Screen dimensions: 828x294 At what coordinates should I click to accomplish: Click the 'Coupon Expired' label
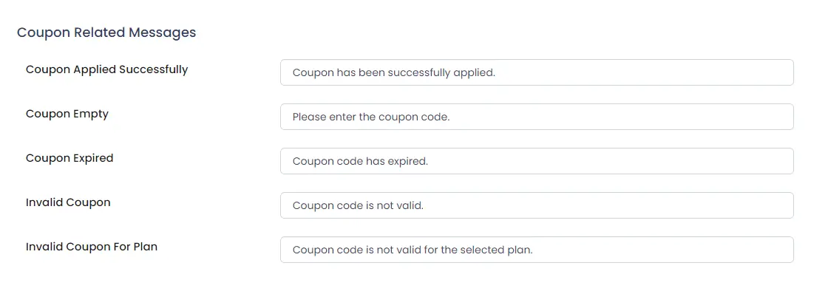(x=69, y=158)
